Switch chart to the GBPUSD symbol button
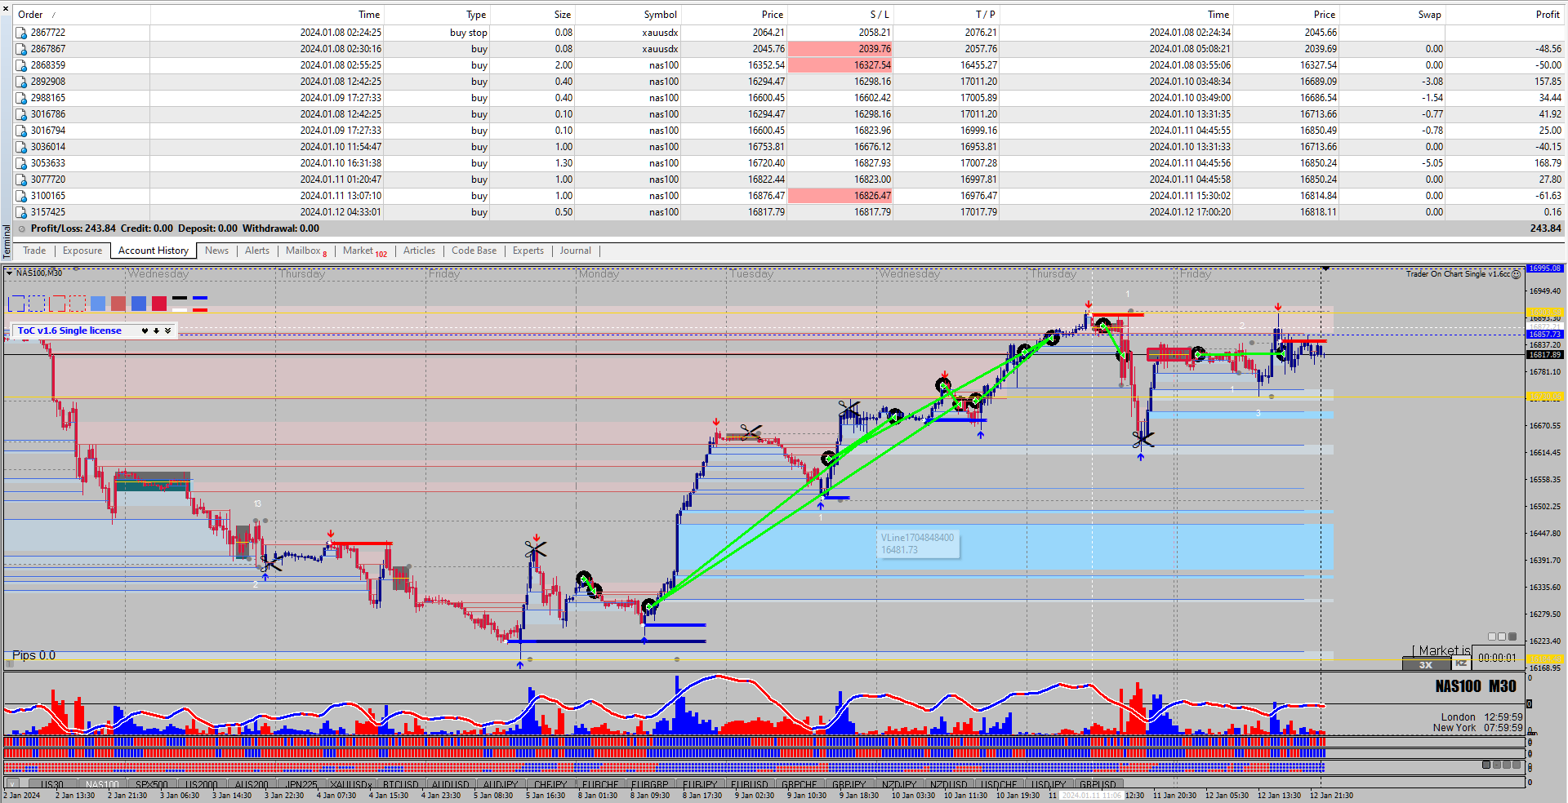1568x803 pixels. pyautogui.click(x=1098, y=784)
